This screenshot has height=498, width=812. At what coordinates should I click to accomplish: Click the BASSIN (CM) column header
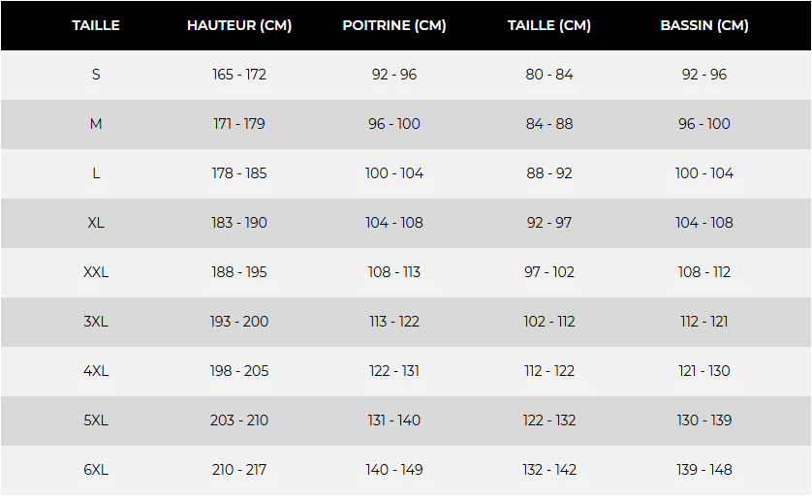coord(703,25)
